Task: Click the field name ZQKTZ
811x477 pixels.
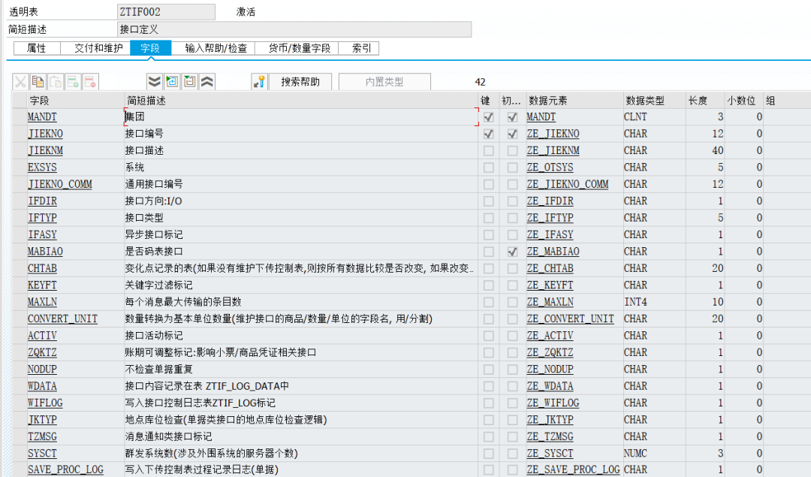Action: click(42, 353)
